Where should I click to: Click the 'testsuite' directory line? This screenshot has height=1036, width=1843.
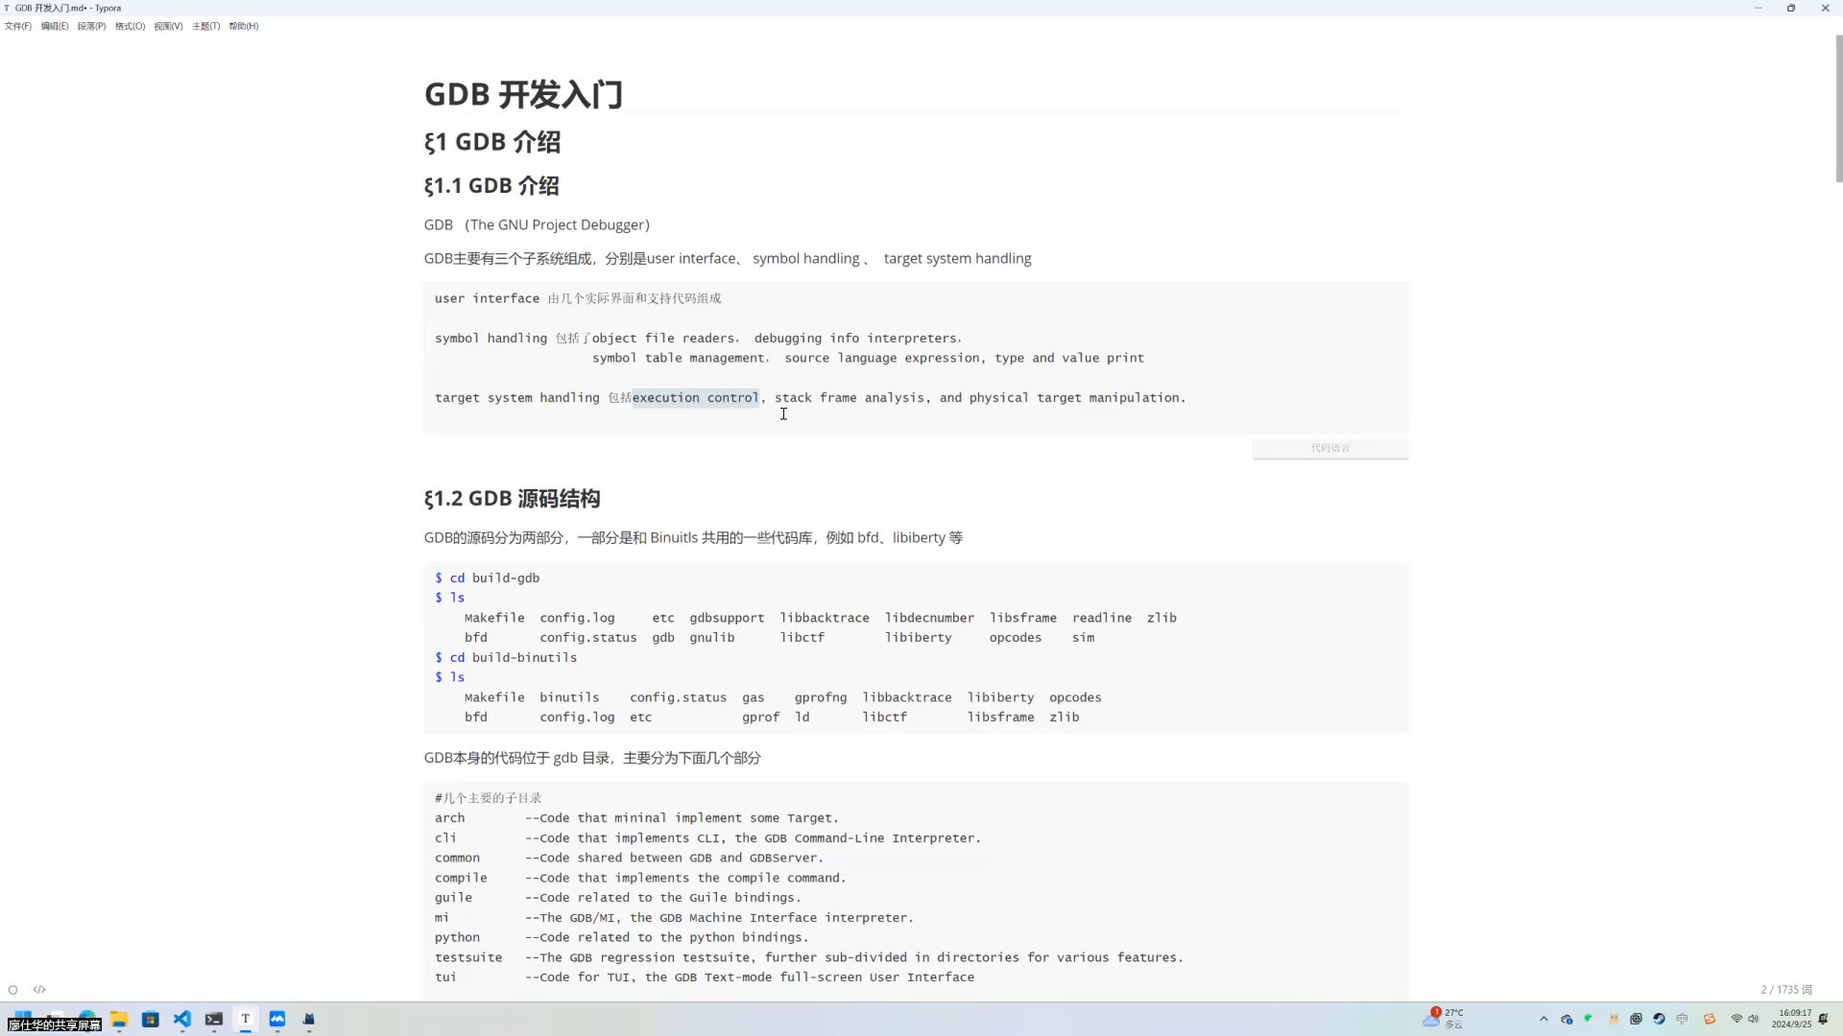(809, 957)
